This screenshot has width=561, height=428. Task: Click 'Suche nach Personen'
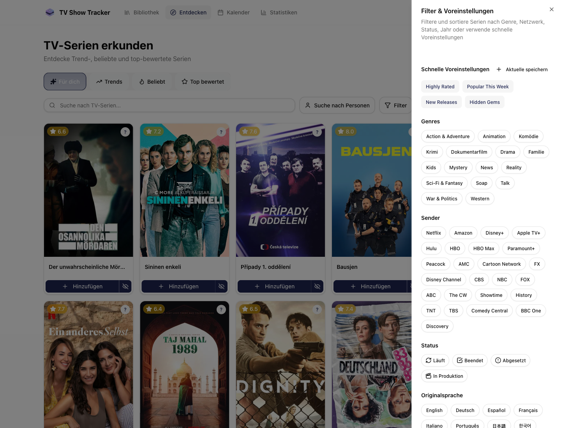point(337,105)
